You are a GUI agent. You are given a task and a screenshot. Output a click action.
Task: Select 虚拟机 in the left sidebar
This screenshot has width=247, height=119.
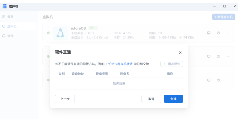(12, 26)
